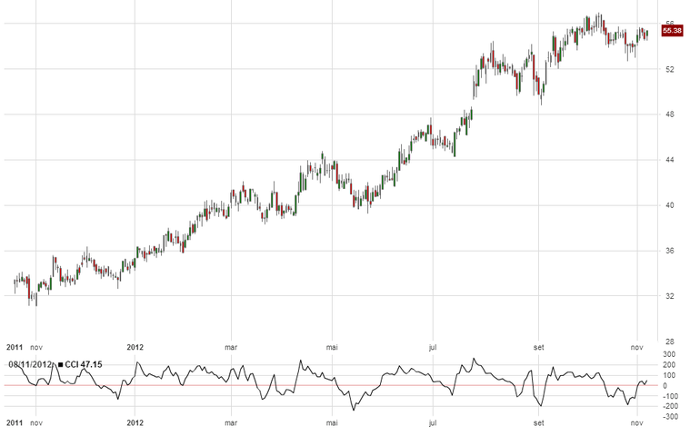The height and width of the screenshot is (436, 700).
Task: Click the 'set' label under the price chart
Action: click(x=537, y=346)
